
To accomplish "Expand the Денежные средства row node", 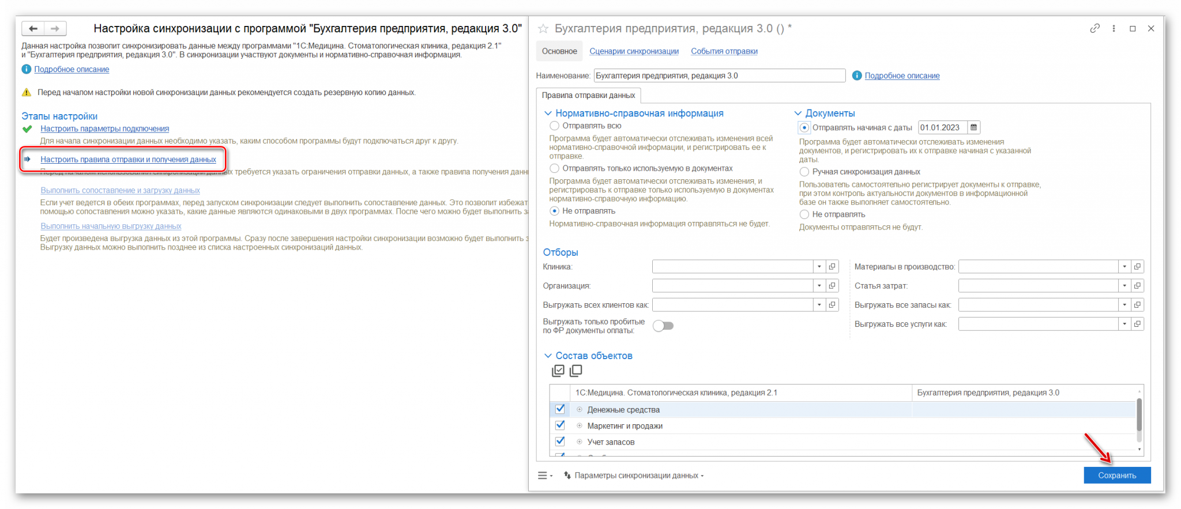I will 580,410.
